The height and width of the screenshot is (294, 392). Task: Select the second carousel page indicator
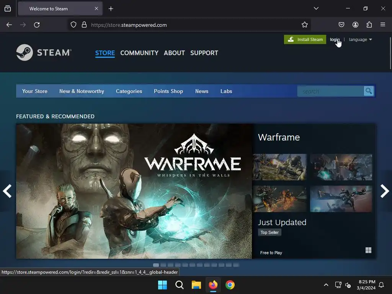point(163,265)
